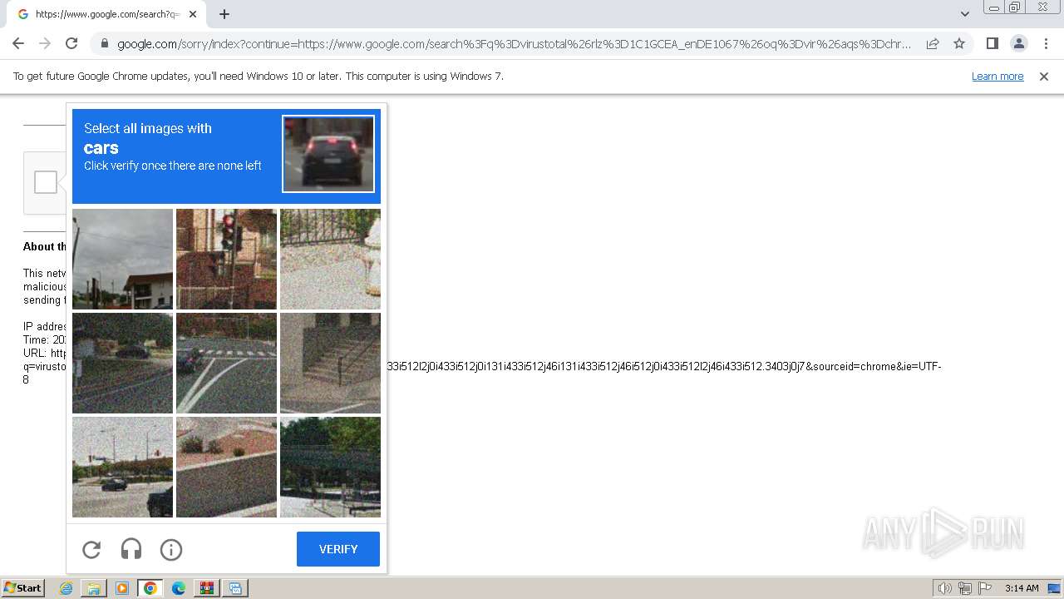Tick the I'm not a robot checkbox
This screenshot has height=599, width=1064.
pyautogui.click(x=46, y=182)
